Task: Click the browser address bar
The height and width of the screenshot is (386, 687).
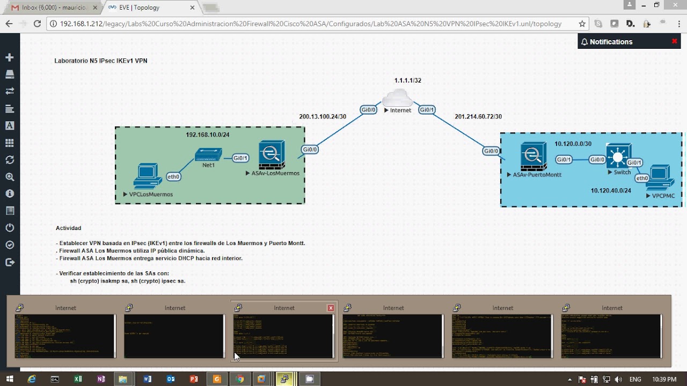Action: pyautogui.click(x=311, y=24)
